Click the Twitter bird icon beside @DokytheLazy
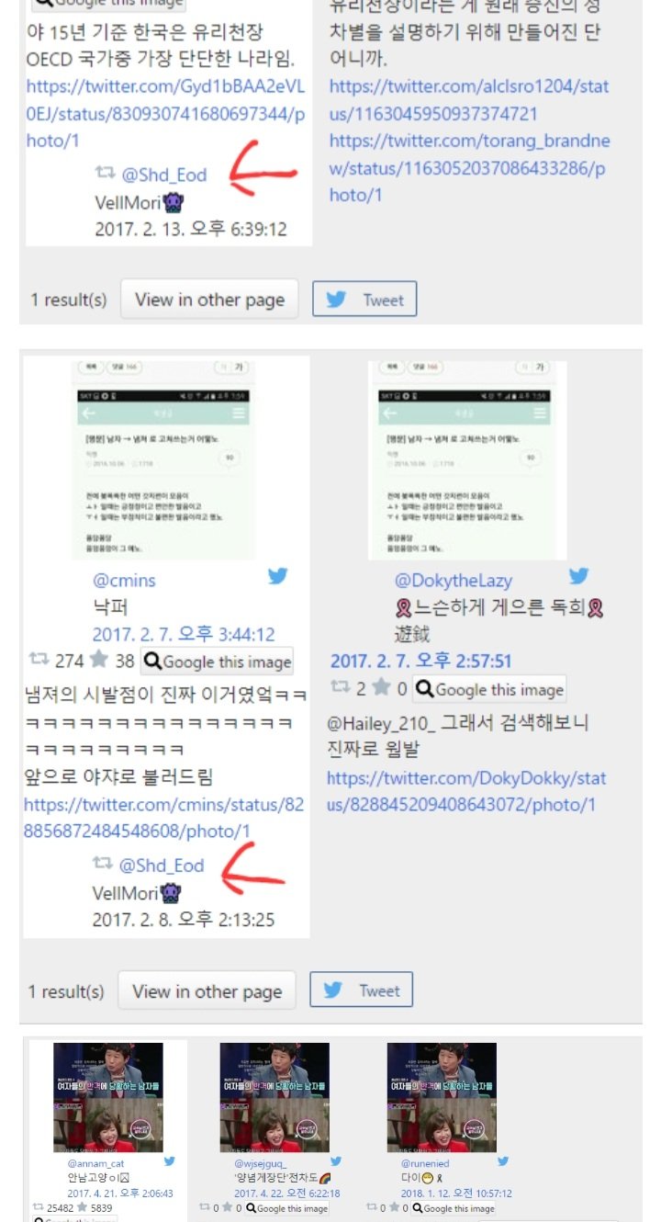Screen dimensions: 661x1222 (x=578, y=576)
